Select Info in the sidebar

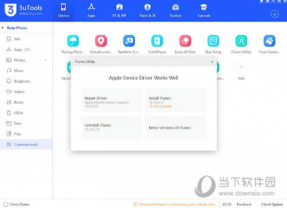(x=26, y=39)
